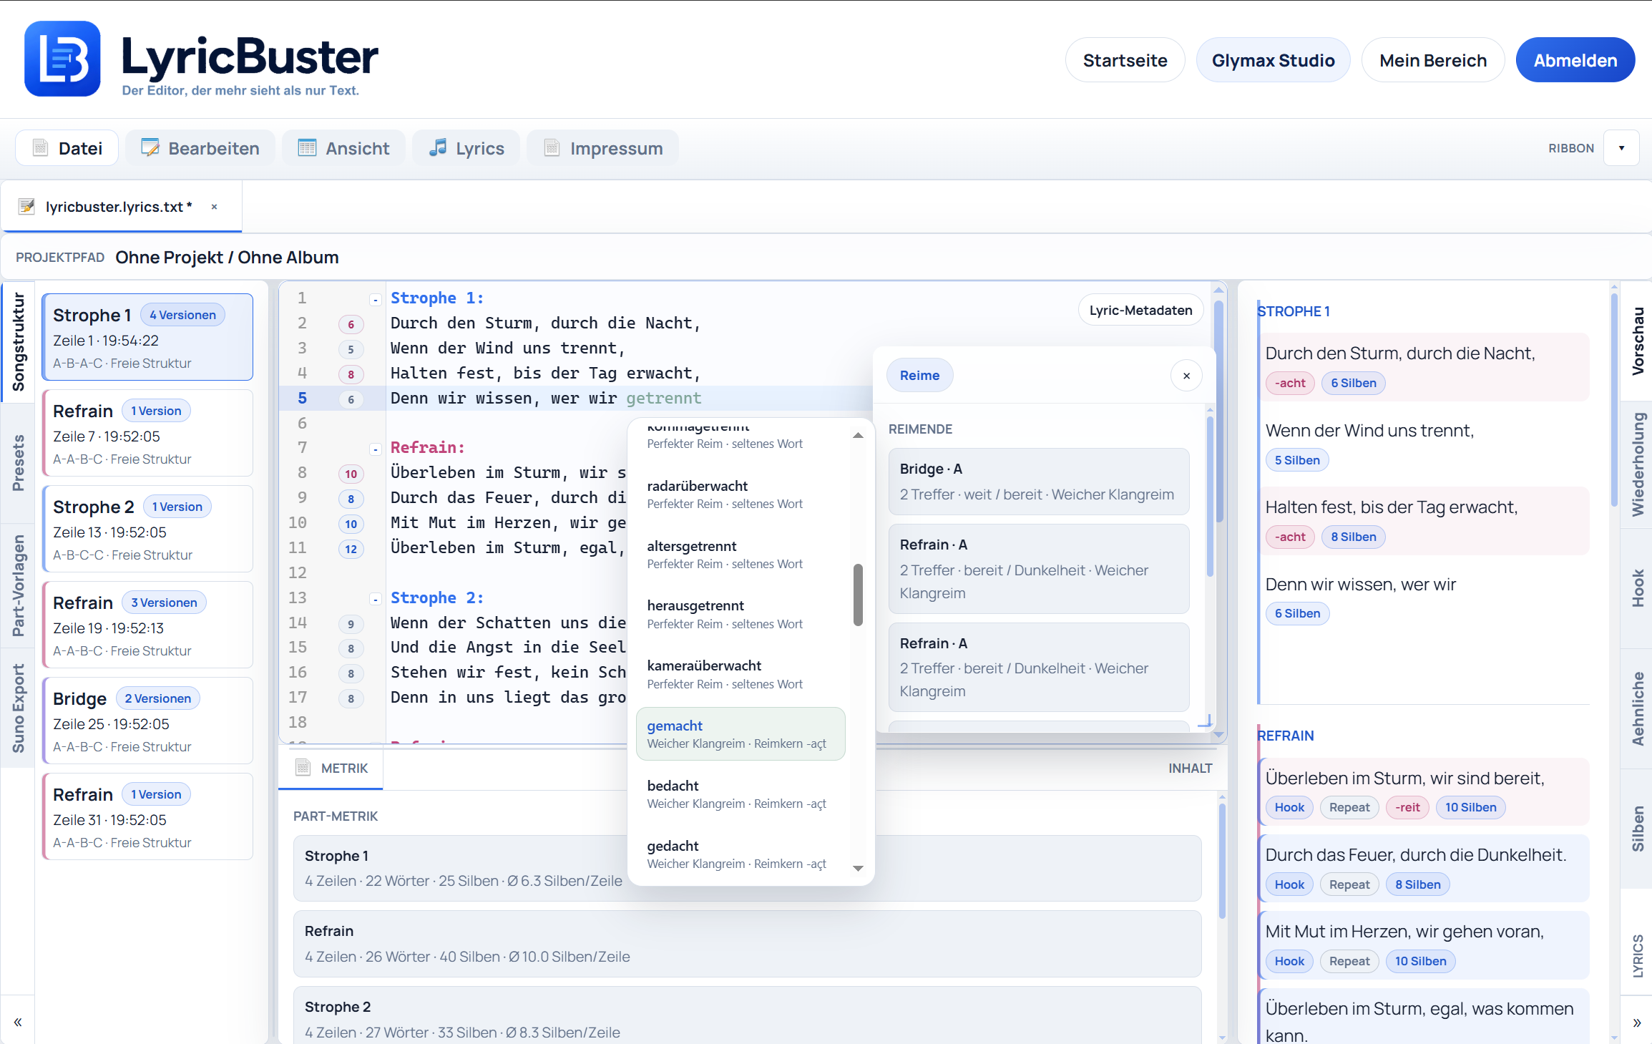Open the Datei menu

(x=67, y=148)
